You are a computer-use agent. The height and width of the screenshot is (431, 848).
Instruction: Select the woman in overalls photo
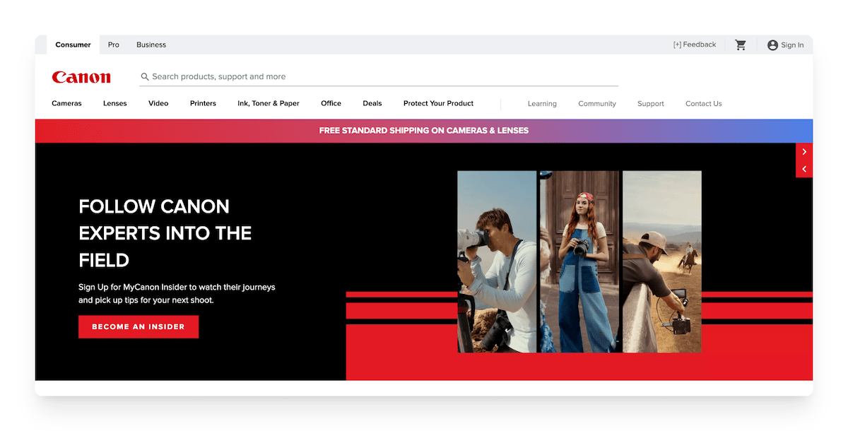[x=580, y=261]
